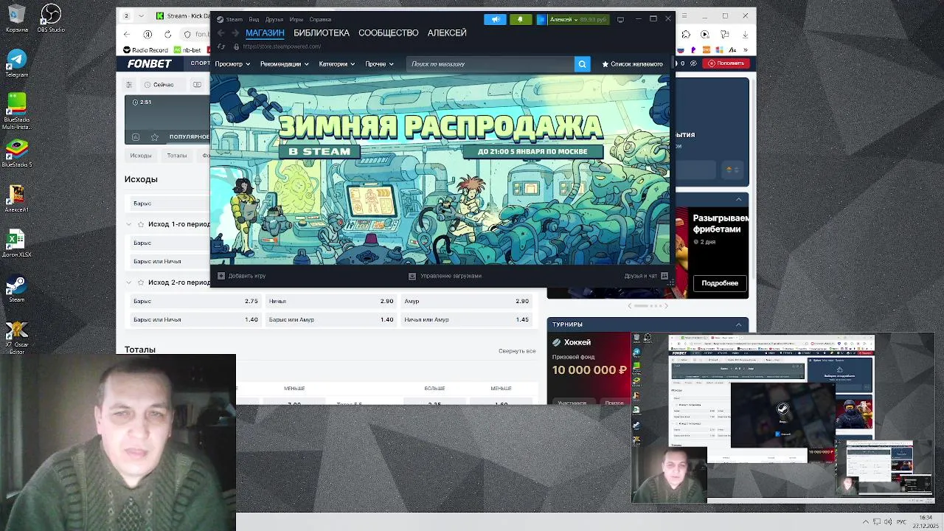Viewport: 944px width, 531px height.
Task: Toggle Fonbet balance visibility eye
Action: [x=694, y=63]
